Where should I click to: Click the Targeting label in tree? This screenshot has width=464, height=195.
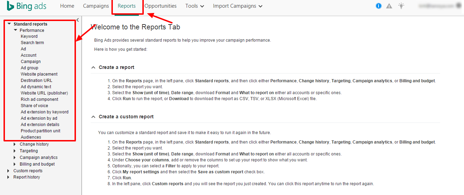click(29, 151)
